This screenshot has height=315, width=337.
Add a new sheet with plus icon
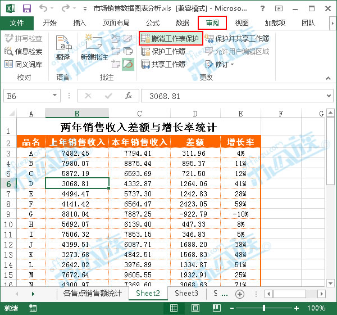click(x=240, y=294)
